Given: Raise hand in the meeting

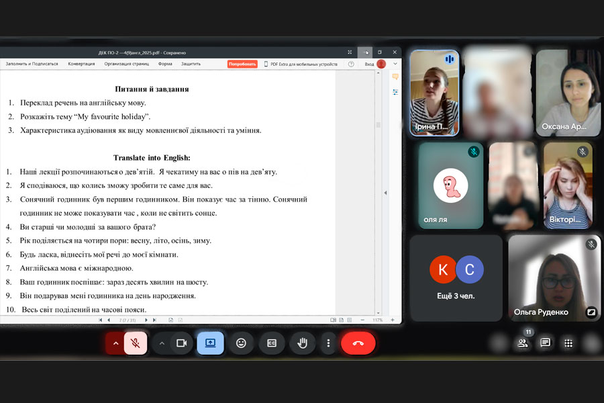Looking at the screenshot, I should [x=303, y=343].
